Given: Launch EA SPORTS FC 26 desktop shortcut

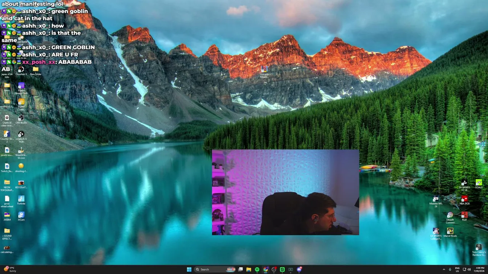Looking at the screenshot, I should pyautogui.click(x=464, y=185).
